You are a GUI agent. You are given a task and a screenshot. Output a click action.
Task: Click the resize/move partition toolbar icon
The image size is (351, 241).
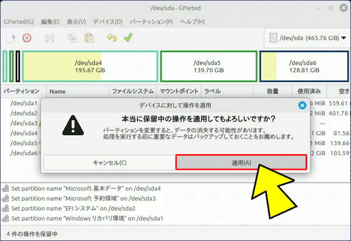50,38
